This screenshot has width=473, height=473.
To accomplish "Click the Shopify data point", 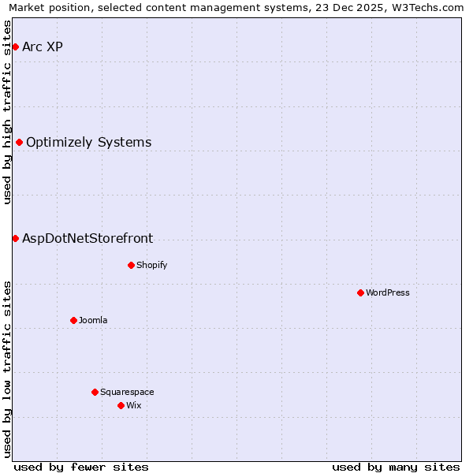I will (x=131, y=266).
